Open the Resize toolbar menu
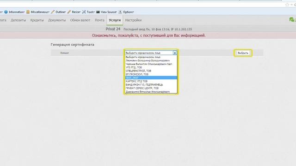The width and height of the screenshot is (296, 166). pos(74,12)
